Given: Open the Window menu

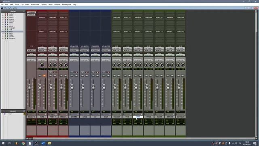Looking at the screenshot, I should click(x=57, y=4).
